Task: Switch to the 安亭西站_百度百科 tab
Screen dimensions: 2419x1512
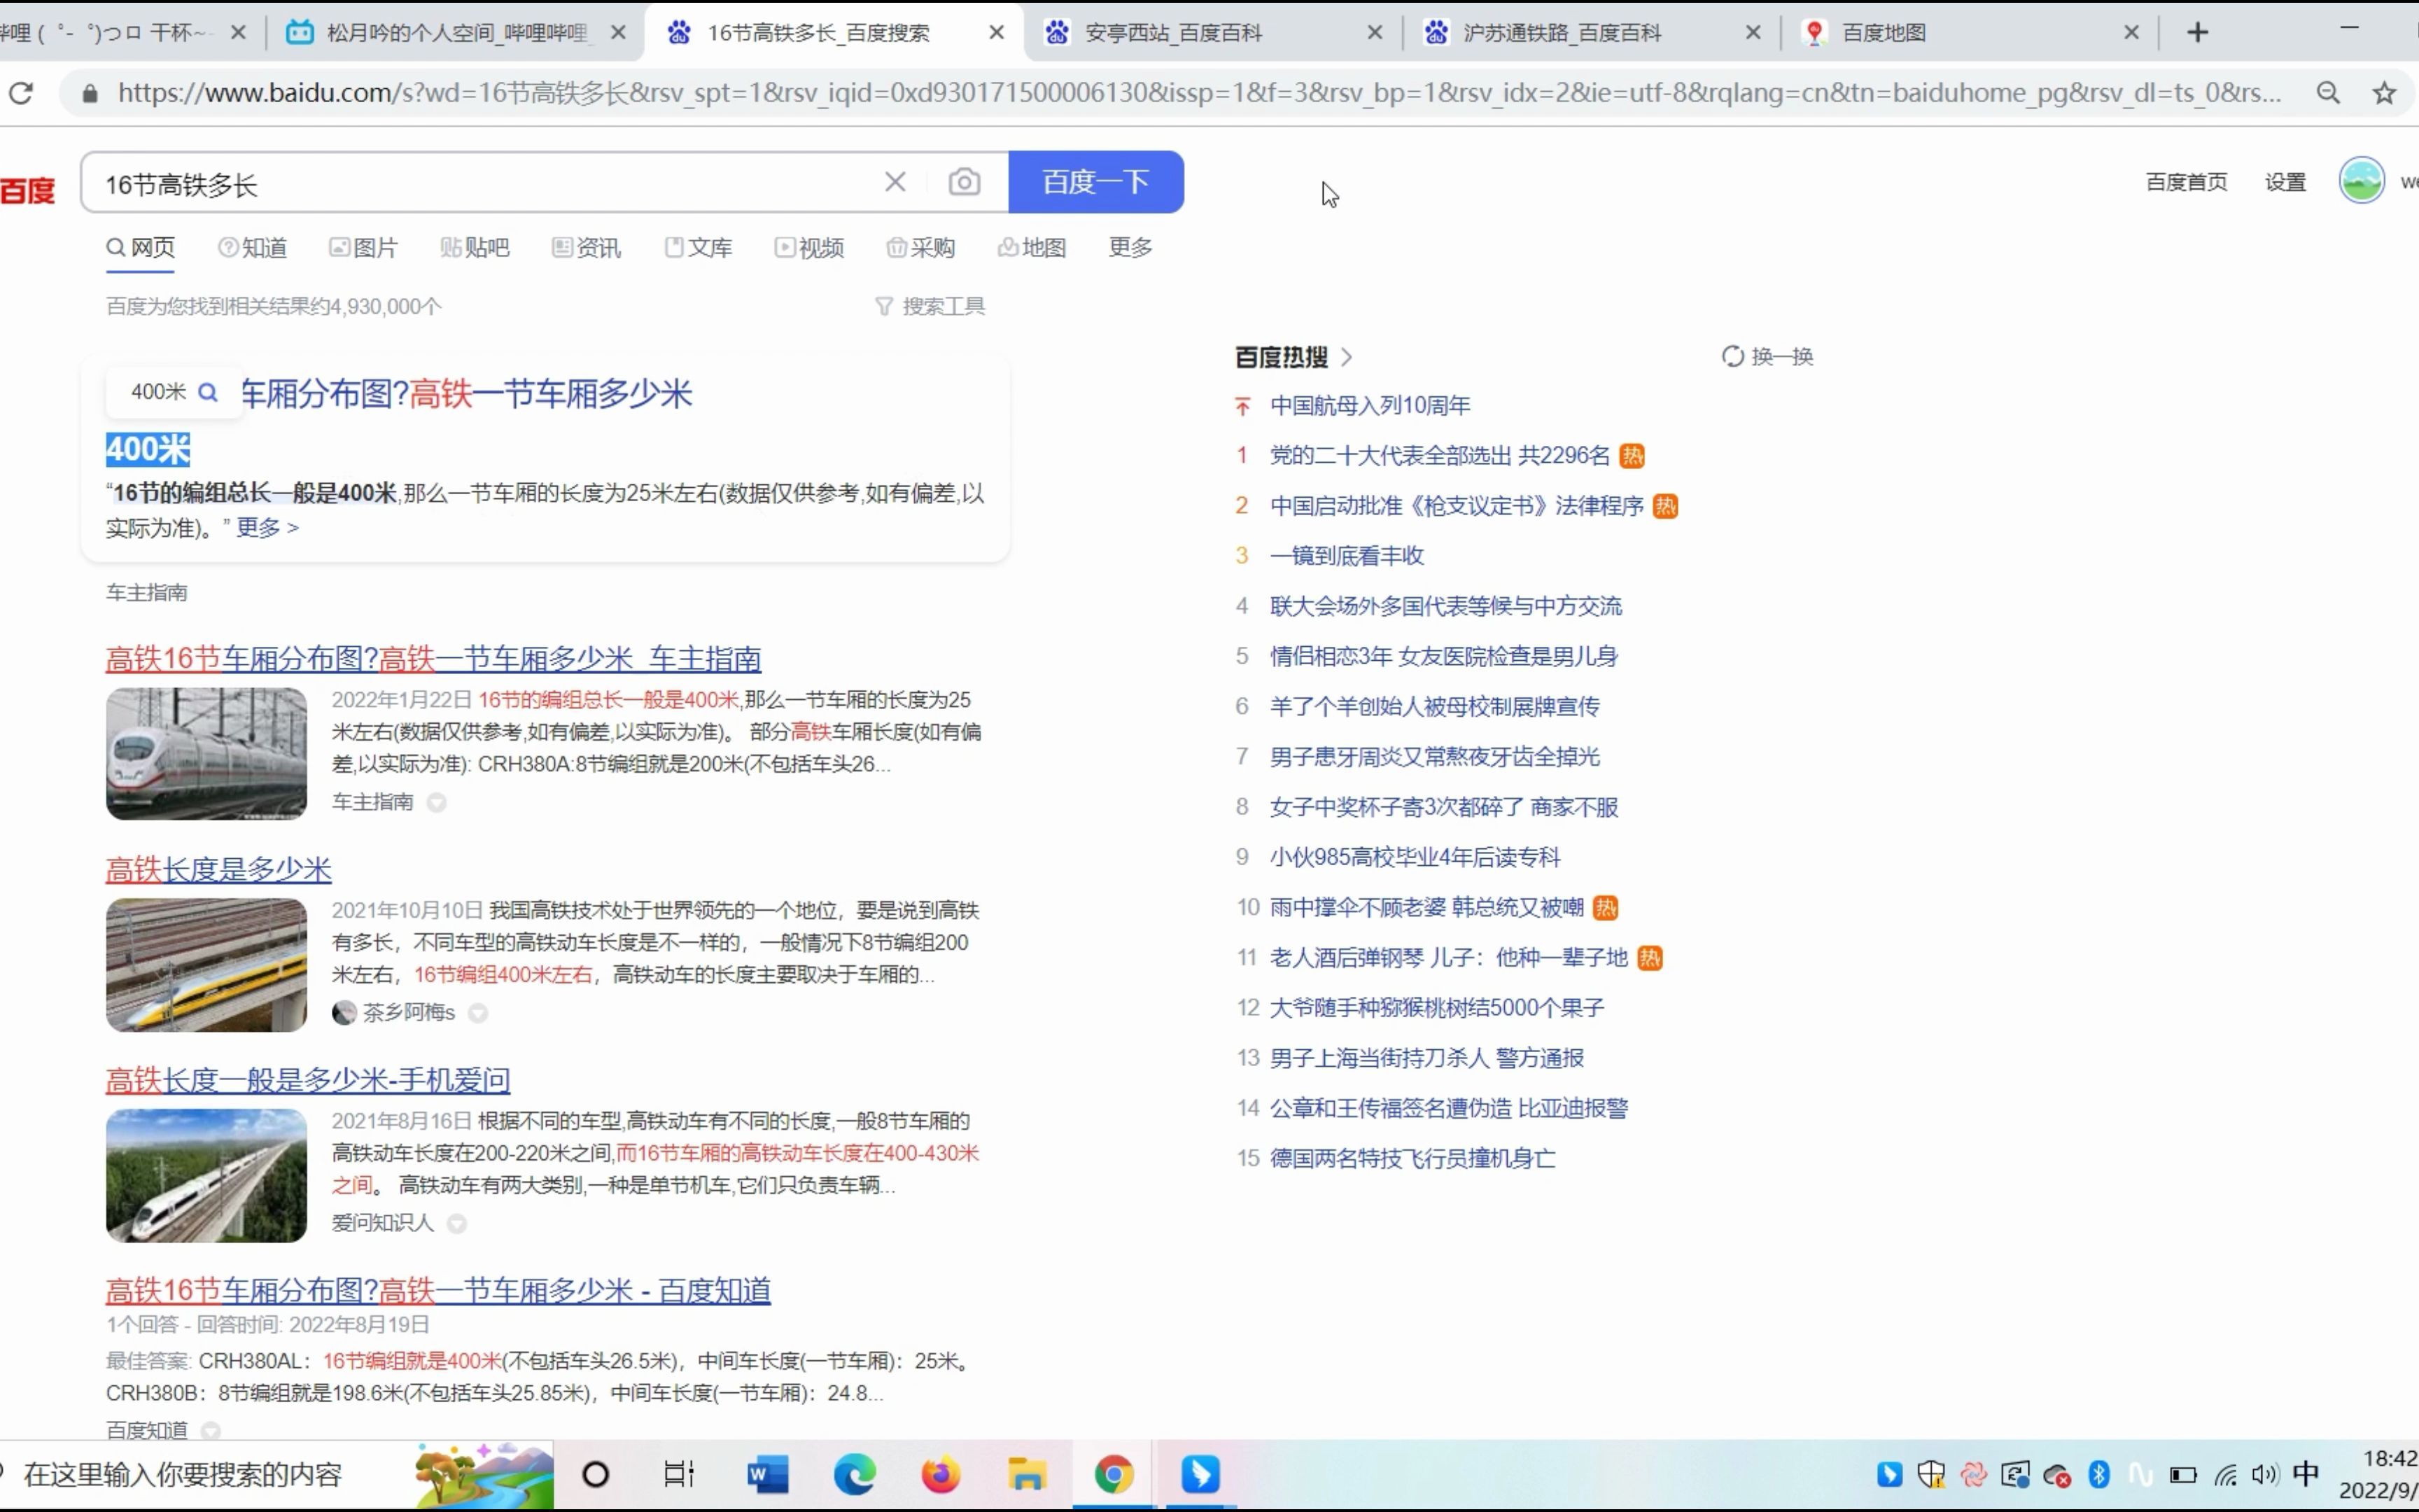Action: (x=1174, y=33)
